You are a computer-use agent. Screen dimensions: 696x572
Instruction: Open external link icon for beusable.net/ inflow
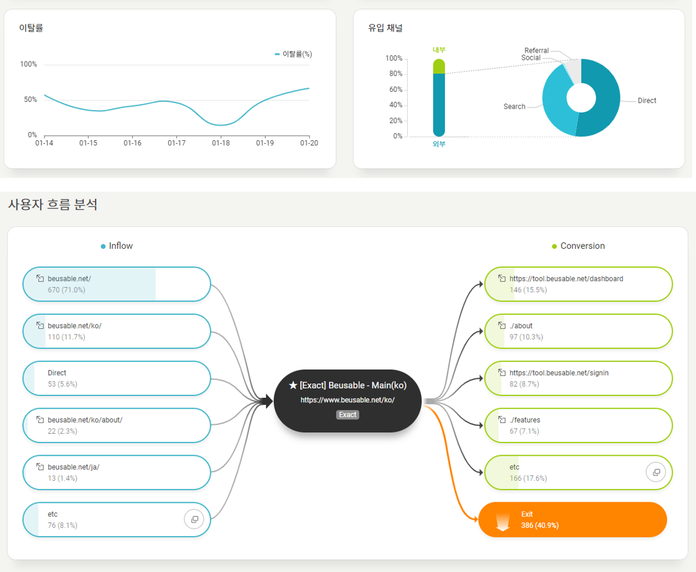[40, 278]
